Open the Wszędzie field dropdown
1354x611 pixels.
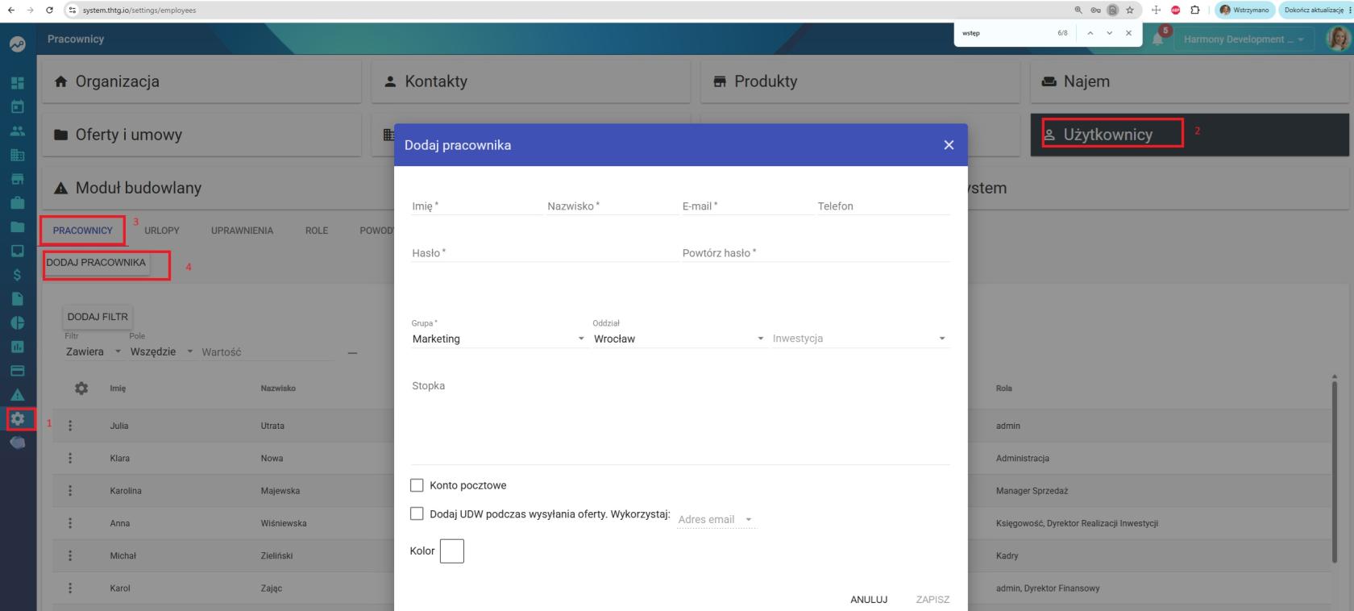161,351
